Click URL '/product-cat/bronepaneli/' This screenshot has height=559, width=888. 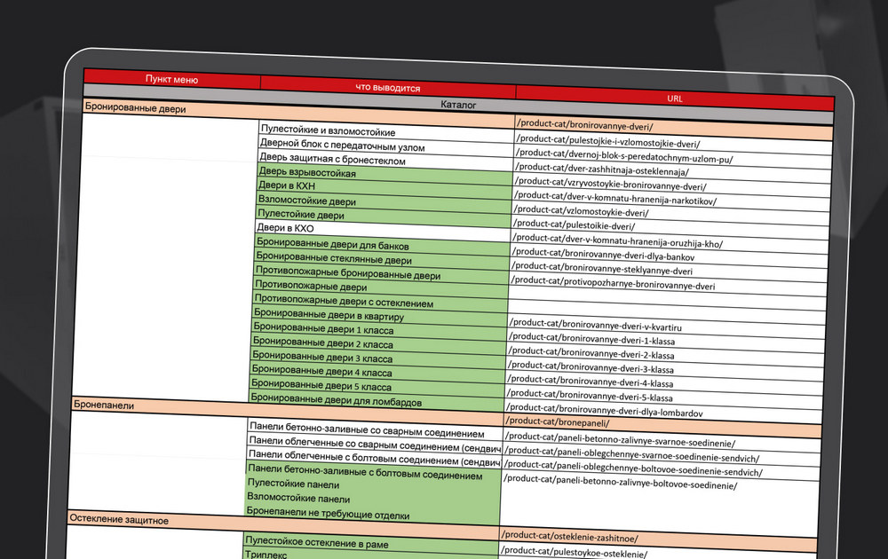pyautogui.click(x=558, y=421)
